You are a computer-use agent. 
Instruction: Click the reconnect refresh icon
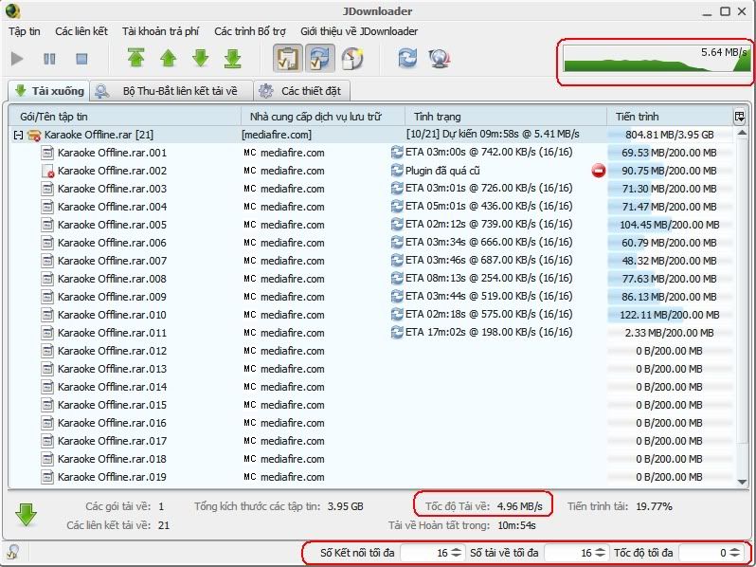coord(407,59)
